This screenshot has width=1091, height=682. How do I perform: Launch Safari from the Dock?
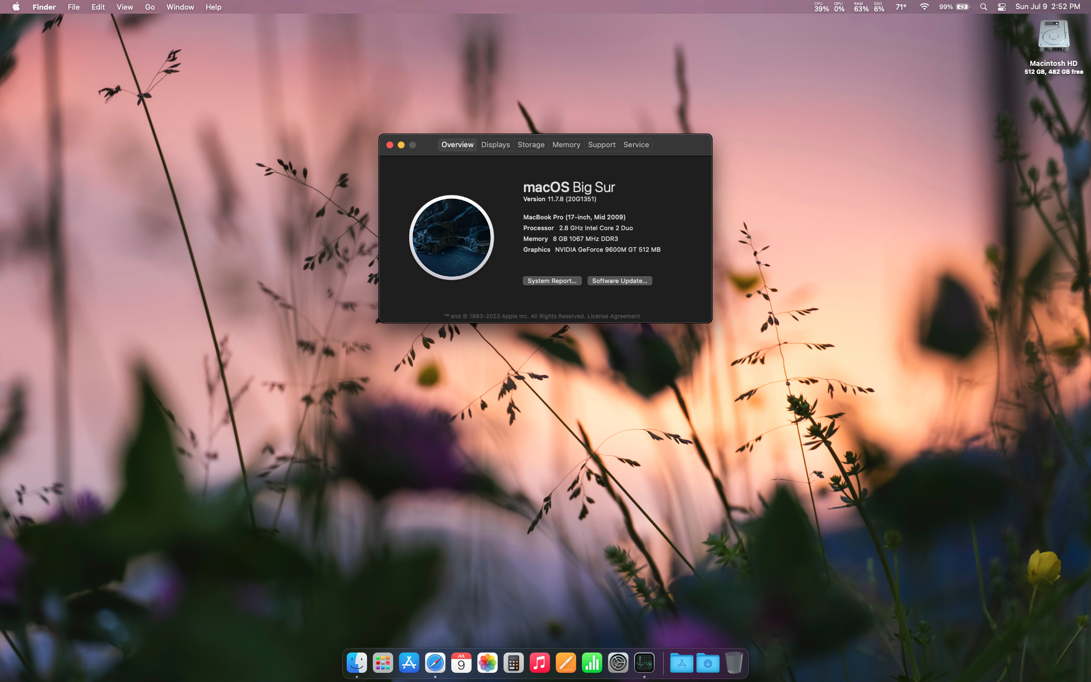tap(435, 663)
